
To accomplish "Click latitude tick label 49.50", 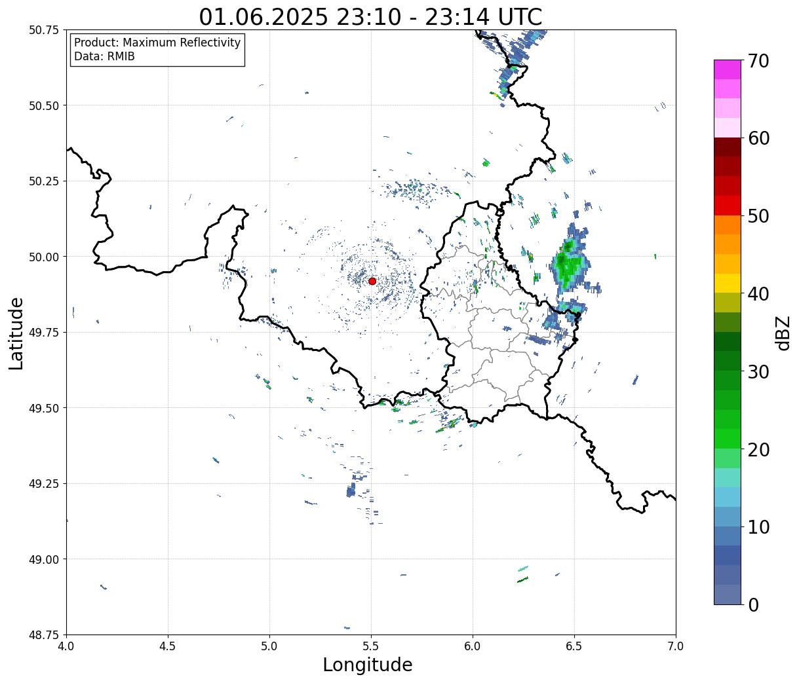I will 44,408.
